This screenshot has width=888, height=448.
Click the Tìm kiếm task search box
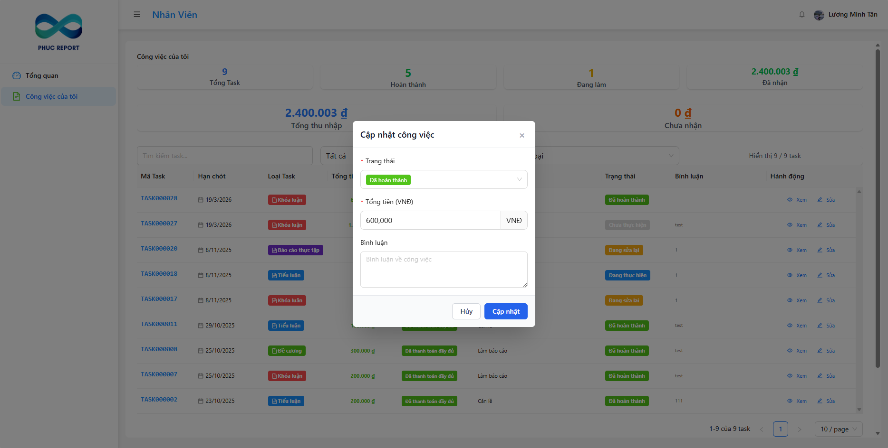coord(225,156)
